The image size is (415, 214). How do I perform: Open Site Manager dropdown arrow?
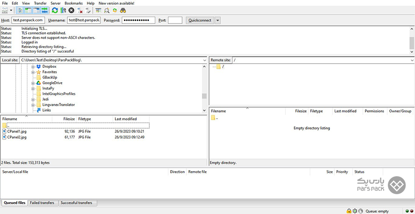coord(11,11)
